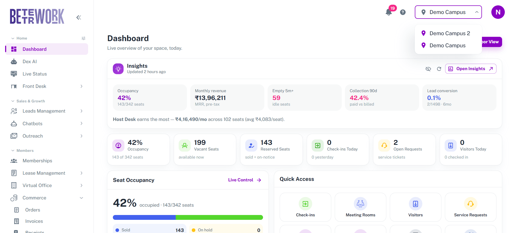Click green vacant segment of occupancy bar
The height and width of the screenshot is (233, 515).
click(x=219, y=217)
